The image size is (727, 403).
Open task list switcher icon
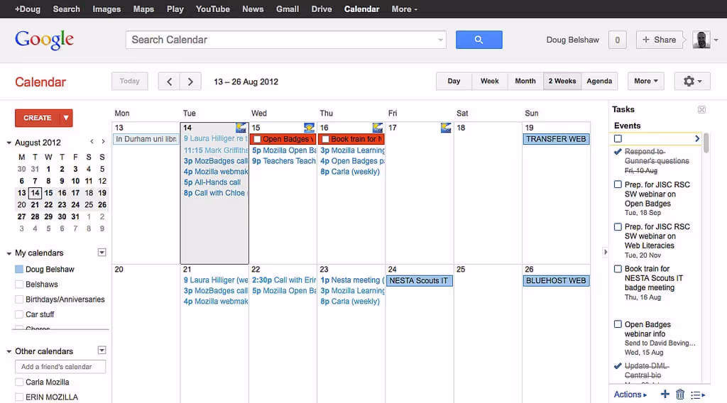pos(698,394)
